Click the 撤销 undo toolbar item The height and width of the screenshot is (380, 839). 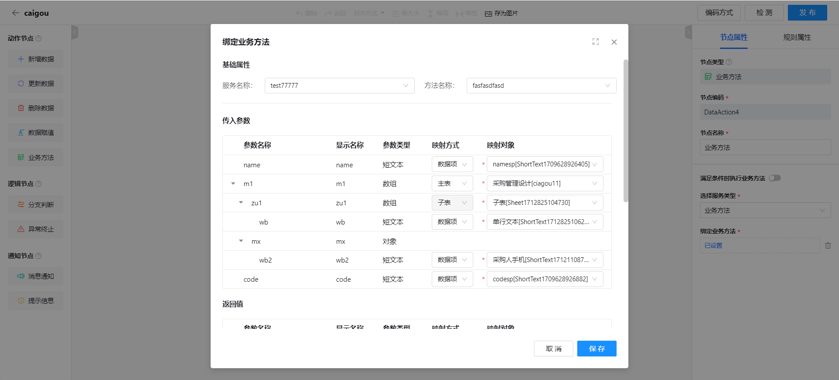307,14
